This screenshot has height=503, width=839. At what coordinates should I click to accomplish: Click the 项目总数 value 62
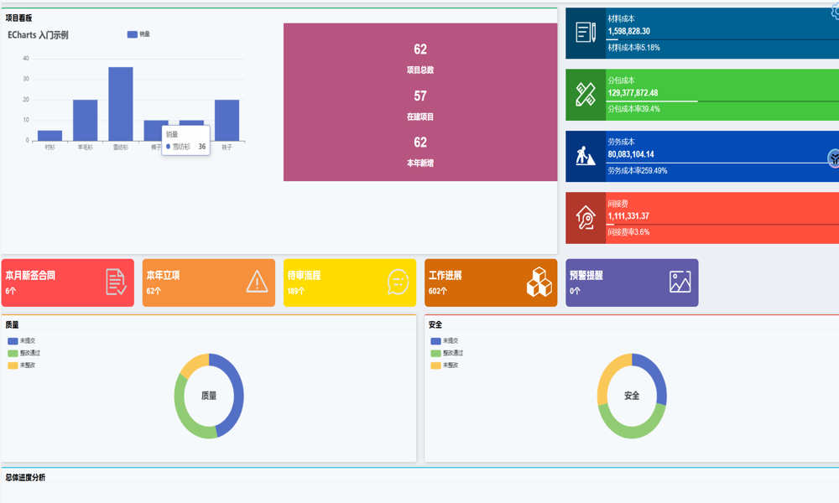point(420,49)
